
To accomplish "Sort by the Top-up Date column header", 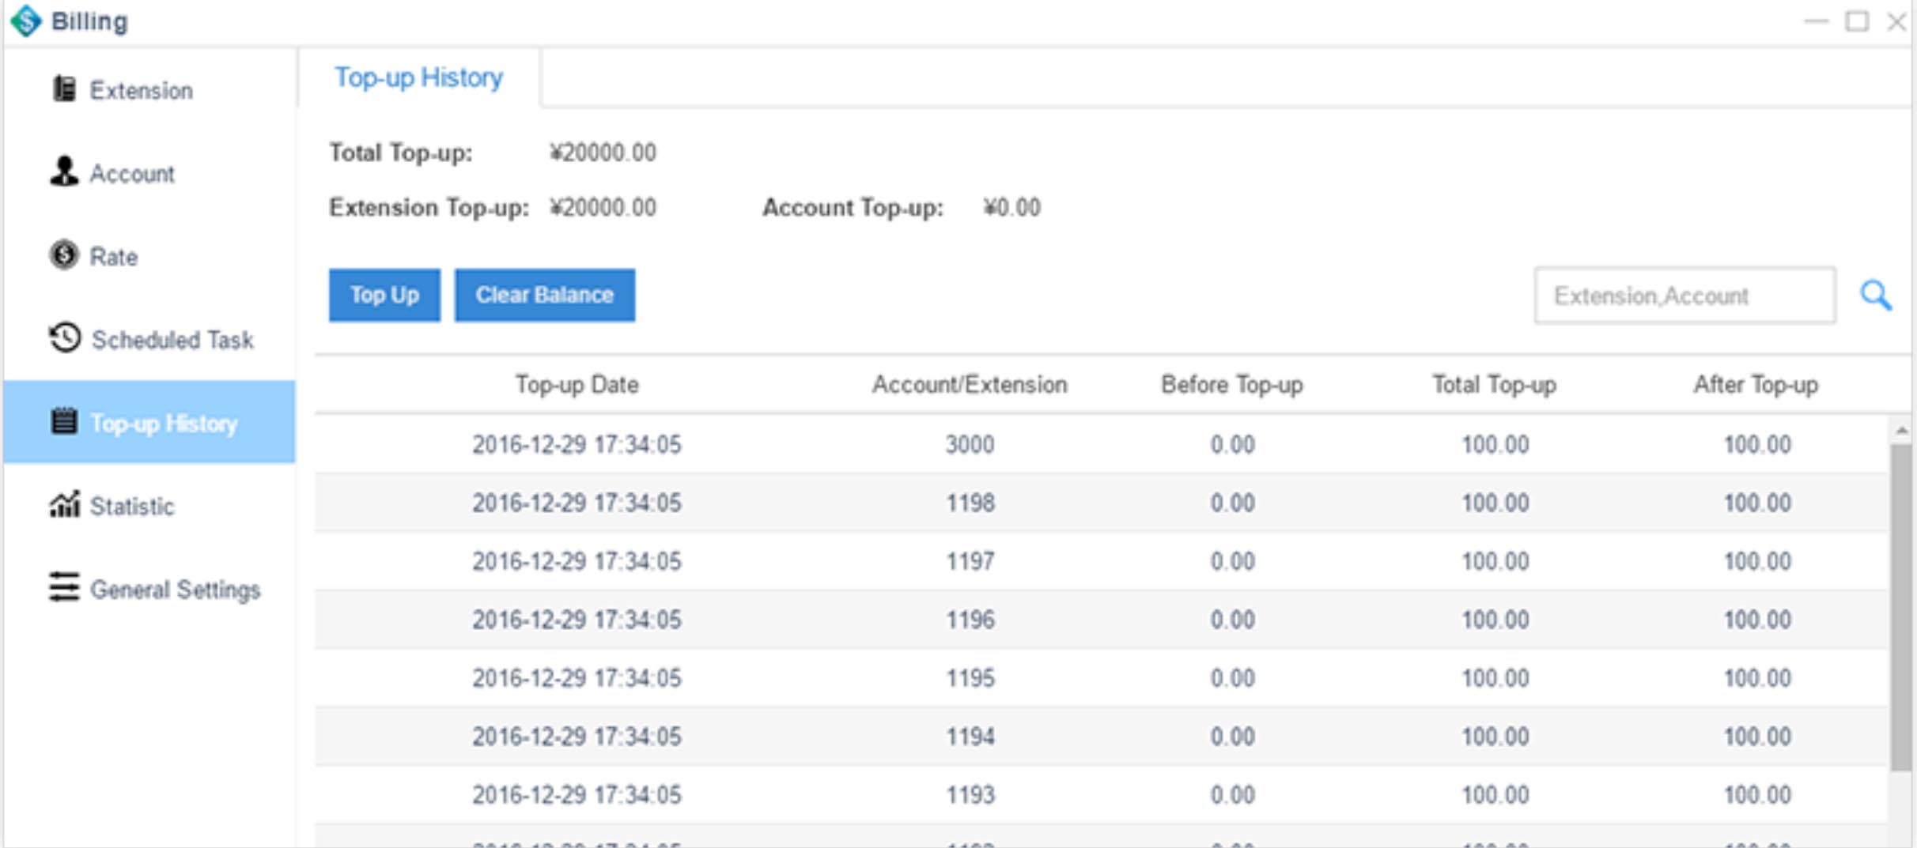I will pyautogui.click(x=577, y=385).
